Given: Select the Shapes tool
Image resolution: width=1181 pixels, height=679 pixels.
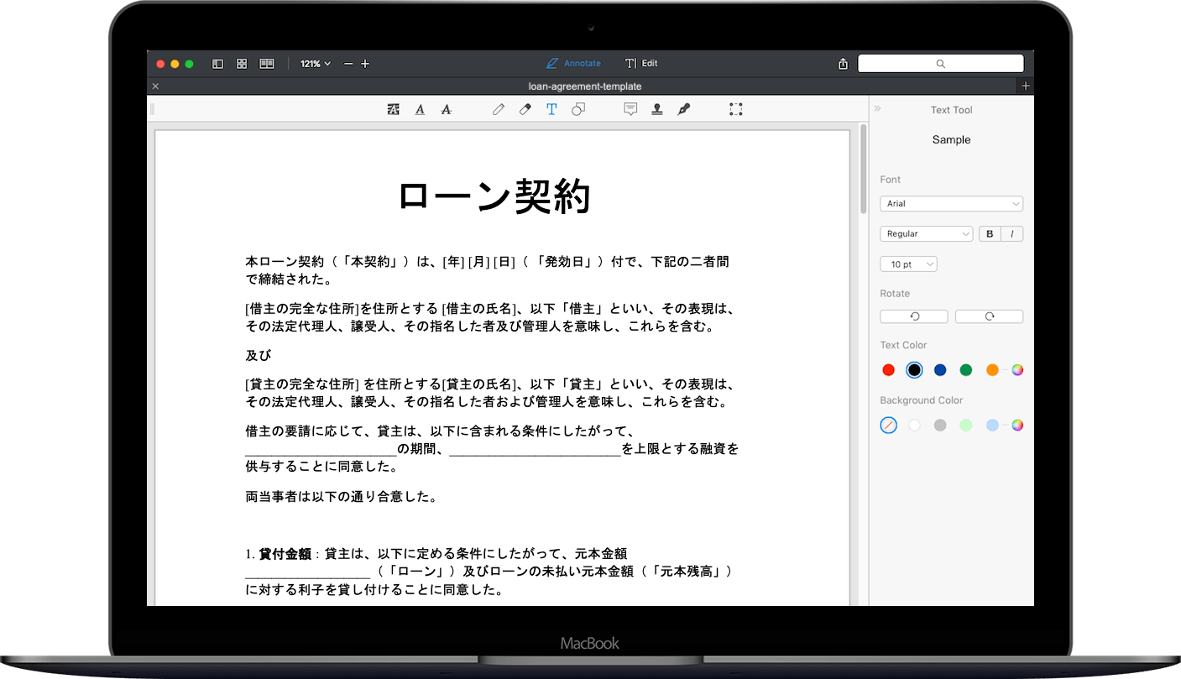Looking at the screenshot, I should click(x=578, y=109).
